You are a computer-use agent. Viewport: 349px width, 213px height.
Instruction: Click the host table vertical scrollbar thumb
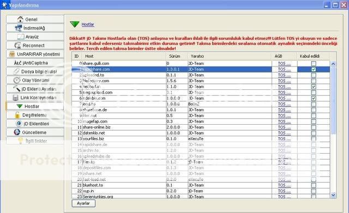coord(333,100)
